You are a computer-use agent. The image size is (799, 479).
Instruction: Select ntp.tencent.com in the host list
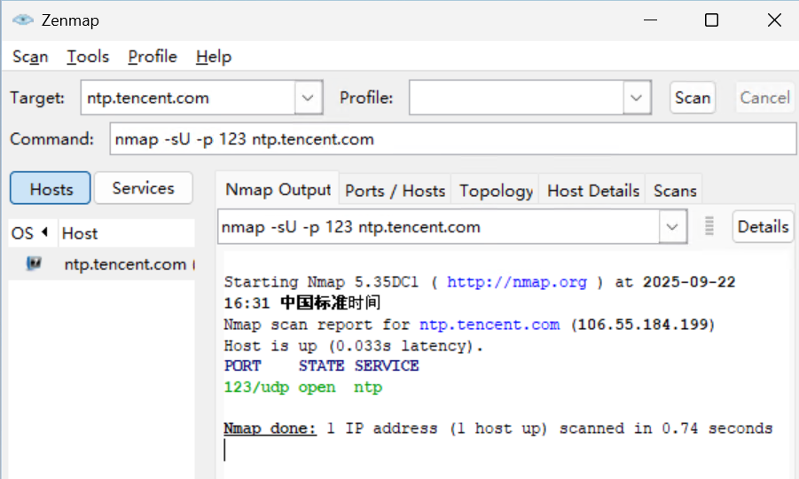tap(102, 264)
